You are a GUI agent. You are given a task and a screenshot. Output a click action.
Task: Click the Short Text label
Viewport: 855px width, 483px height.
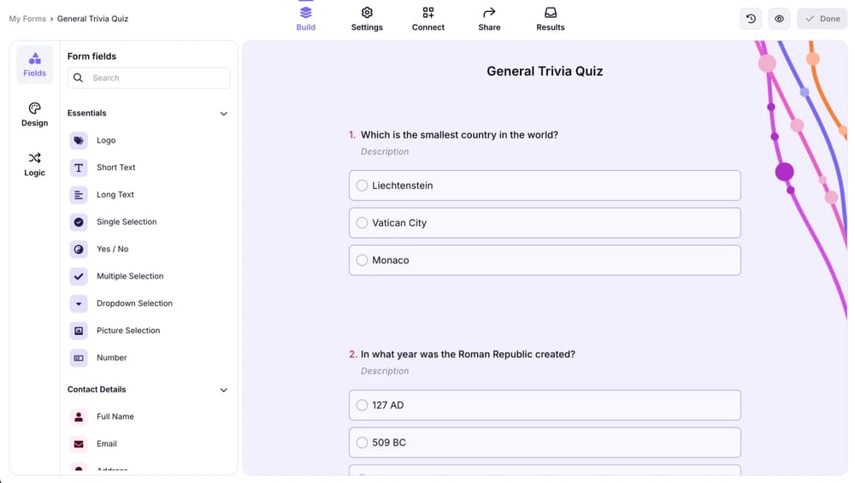116,168
